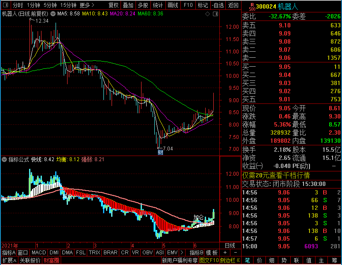
Task: Select 值 value tab
Action: pyautogui.click(x=309, y=260)
